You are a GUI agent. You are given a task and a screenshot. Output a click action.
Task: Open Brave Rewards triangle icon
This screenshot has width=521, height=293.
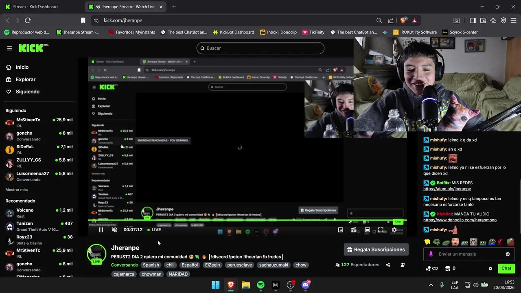click(414, 20)
